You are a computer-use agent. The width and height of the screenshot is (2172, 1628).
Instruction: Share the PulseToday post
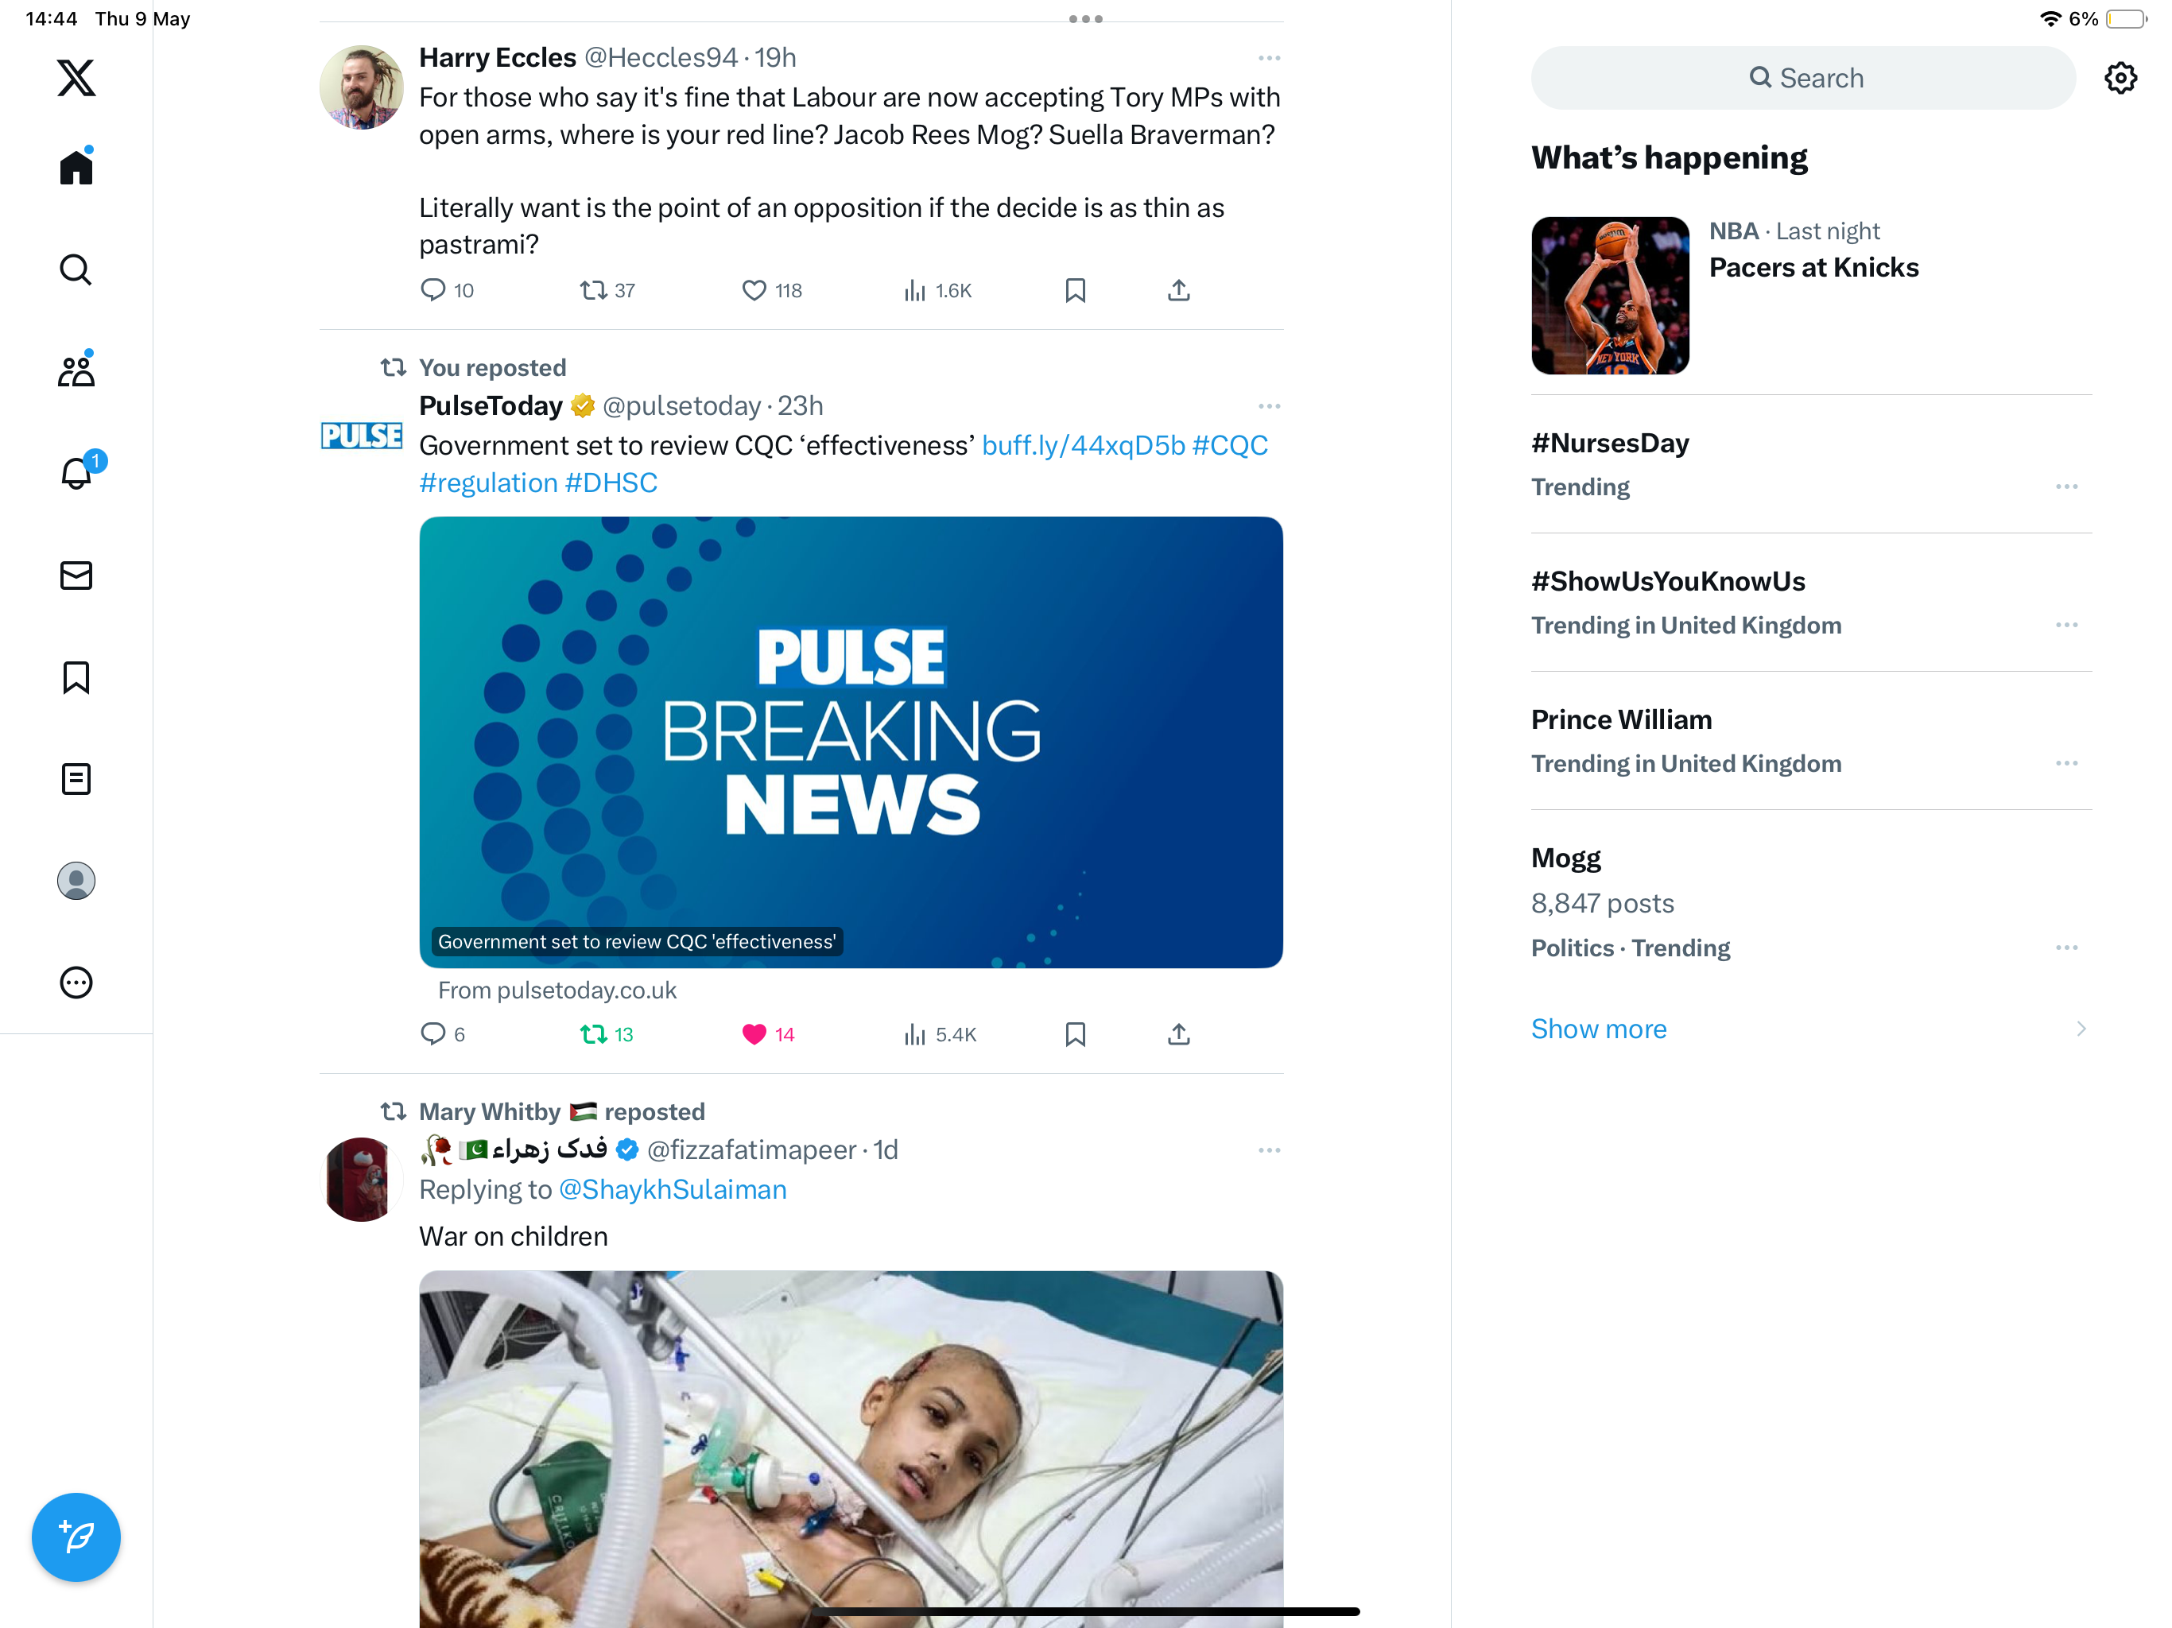(1178, 1034)
